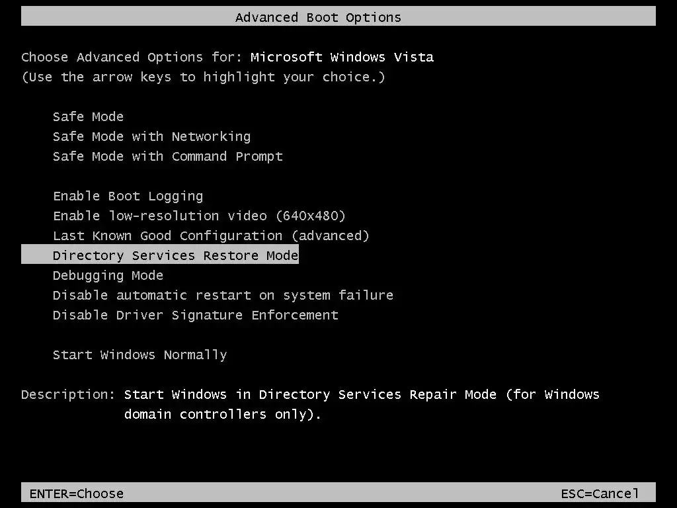Pick Start Windows Normally
This screenshot has height=508, width=677.
click(x=139, y=355)
